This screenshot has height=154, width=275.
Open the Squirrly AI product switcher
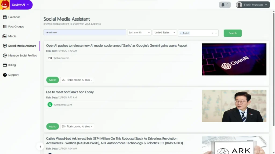click(x=20, y=5)
